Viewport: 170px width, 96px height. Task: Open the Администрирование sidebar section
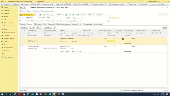point(9,57)
